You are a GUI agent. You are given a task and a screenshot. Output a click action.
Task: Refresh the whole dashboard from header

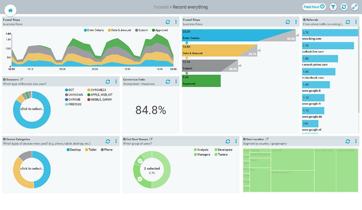[344, 7]
